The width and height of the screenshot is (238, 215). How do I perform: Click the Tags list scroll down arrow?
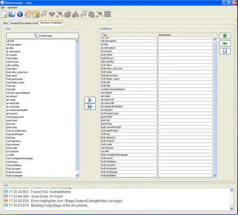coord(77,176)
